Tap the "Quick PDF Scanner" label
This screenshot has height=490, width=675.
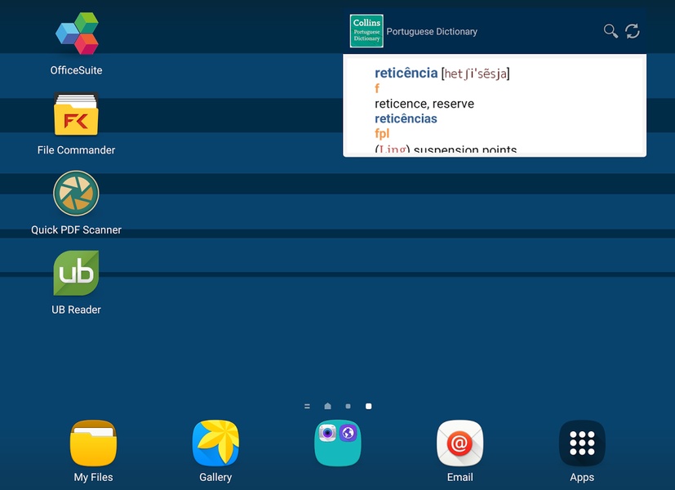pos(76,230)
